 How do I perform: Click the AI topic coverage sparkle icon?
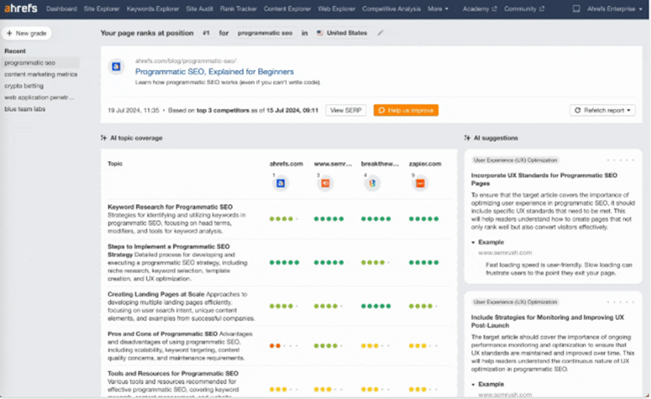tap(104, 138)
